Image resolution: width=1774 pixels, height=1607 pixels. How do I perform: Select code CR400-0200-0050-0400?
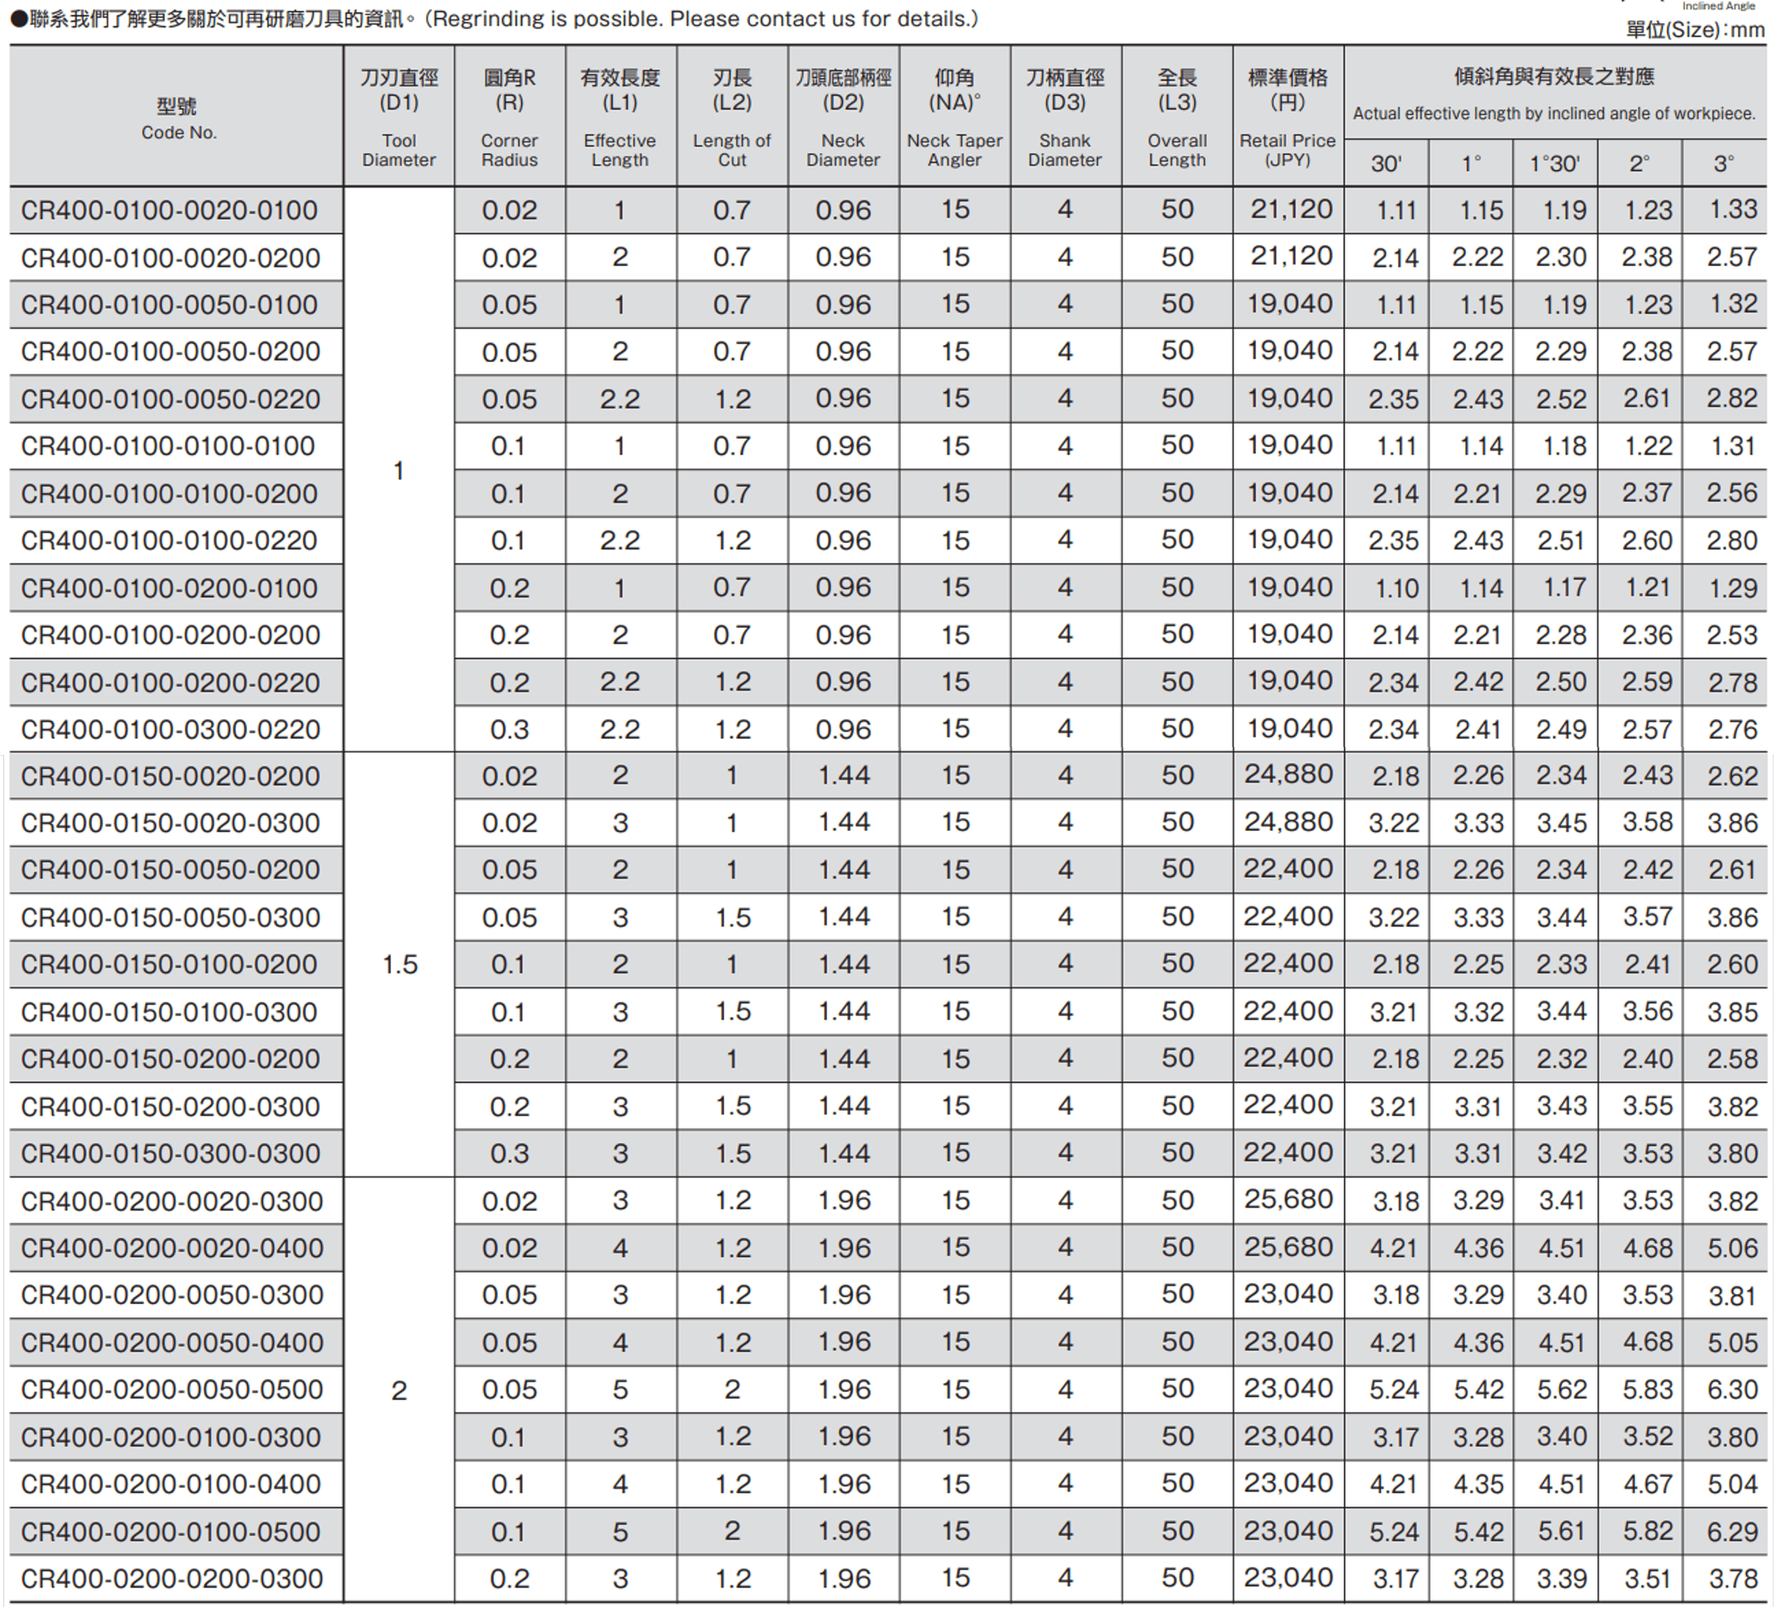click(172, 1343)
